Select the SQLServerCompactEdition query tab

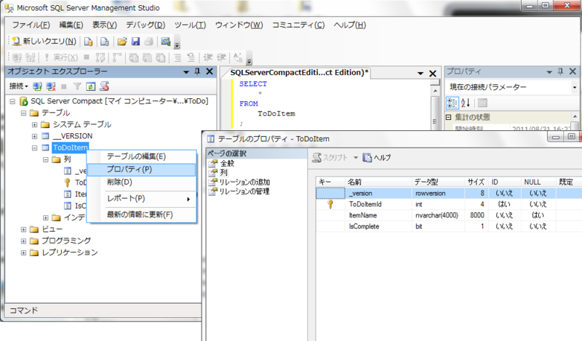tap(298, 73)
